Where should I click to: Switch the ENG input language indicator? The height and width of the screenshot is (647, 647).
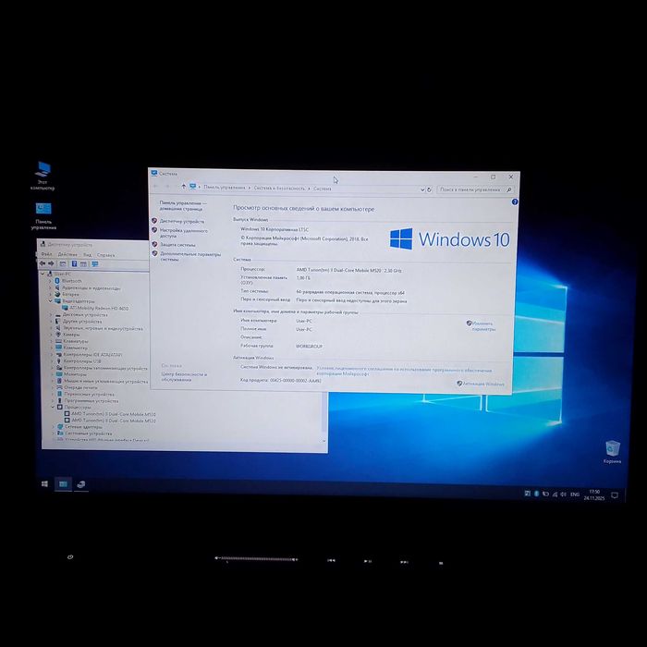[575, 494]
